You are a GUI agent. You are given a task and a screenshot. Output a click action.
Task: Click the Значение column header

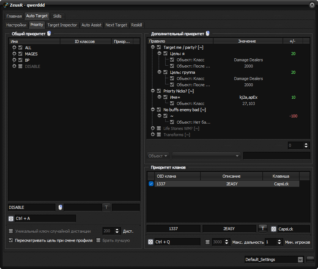click(247, 41)
